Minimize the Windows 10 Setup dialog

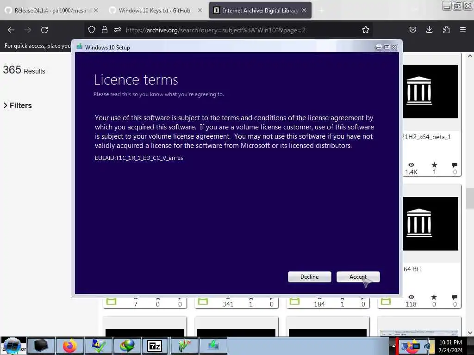(379, 47)
